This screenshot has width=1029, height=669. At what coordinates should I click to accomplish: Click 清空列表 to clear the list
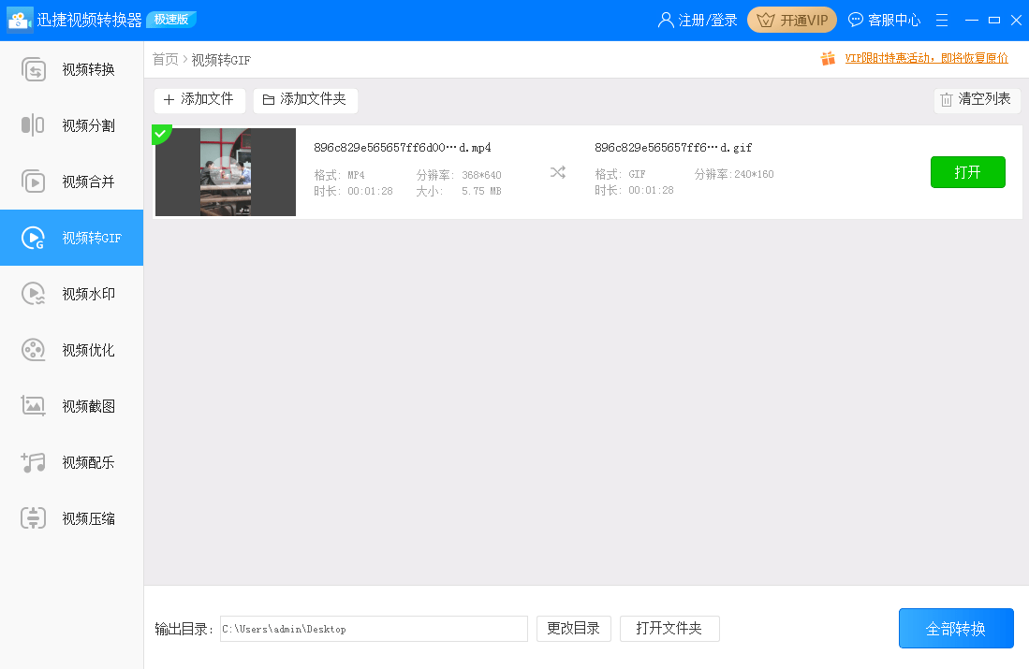tap(977, 100)
